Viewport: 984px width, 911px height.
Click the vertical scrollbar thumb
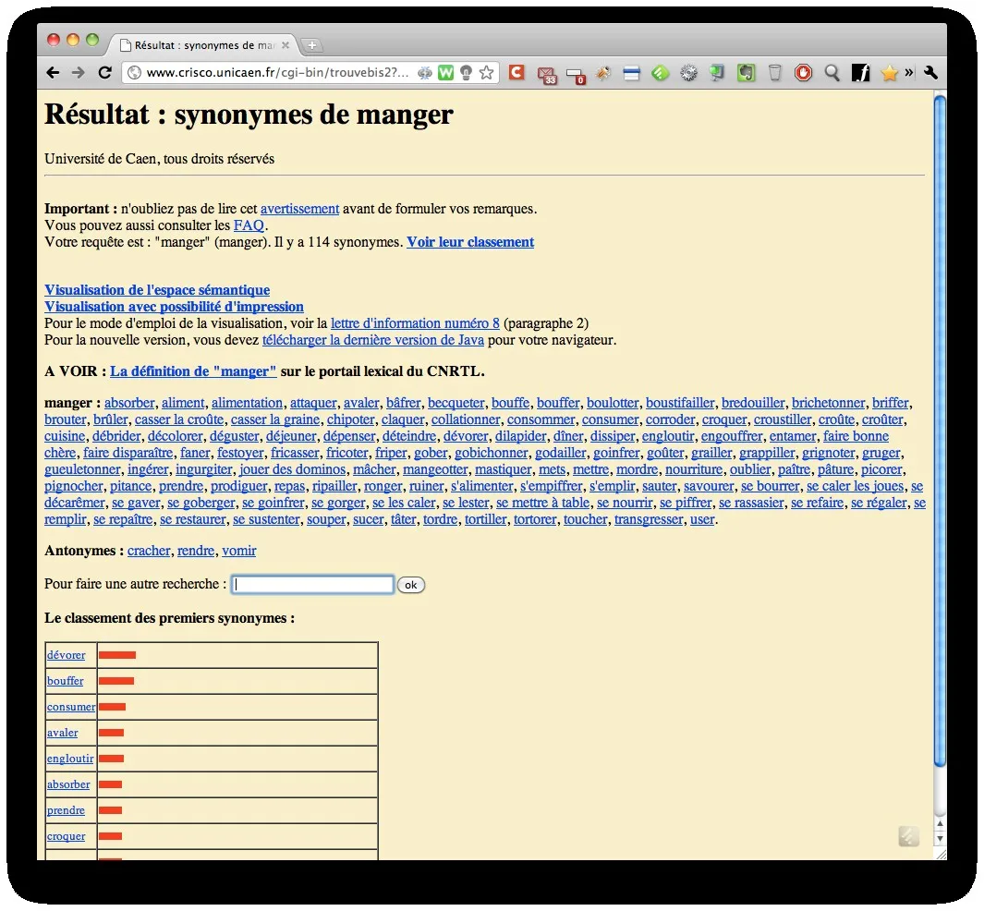pyautogui.click(x=940, y=431)
